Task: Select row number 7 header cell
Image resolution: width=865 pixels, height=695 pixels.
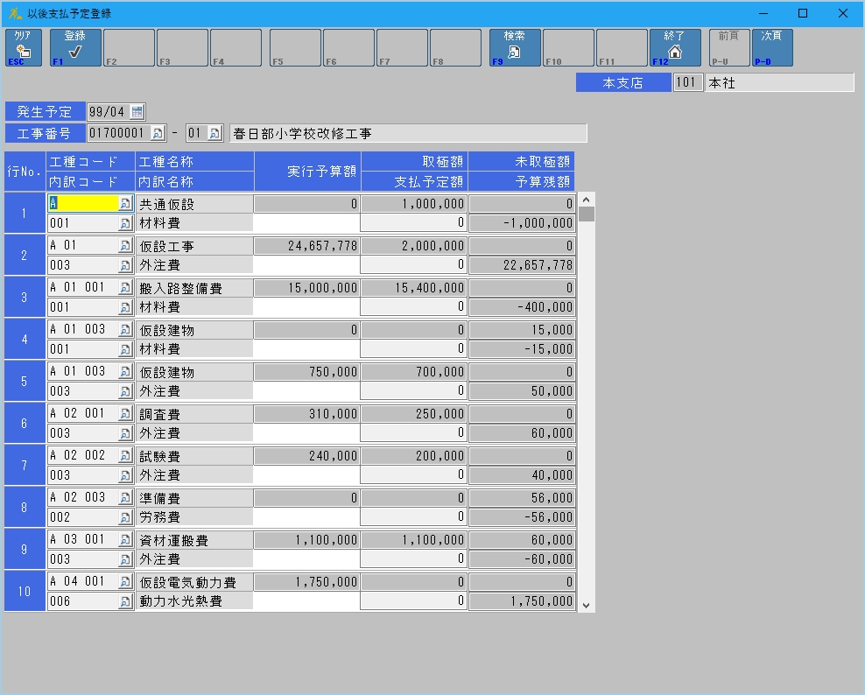Action: (25, 465)
